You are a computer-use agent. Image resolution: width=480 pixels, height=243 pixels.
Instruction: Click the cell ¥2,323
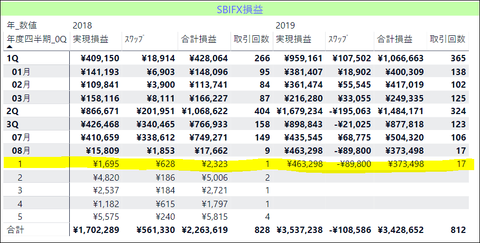(x=215, y=164)
